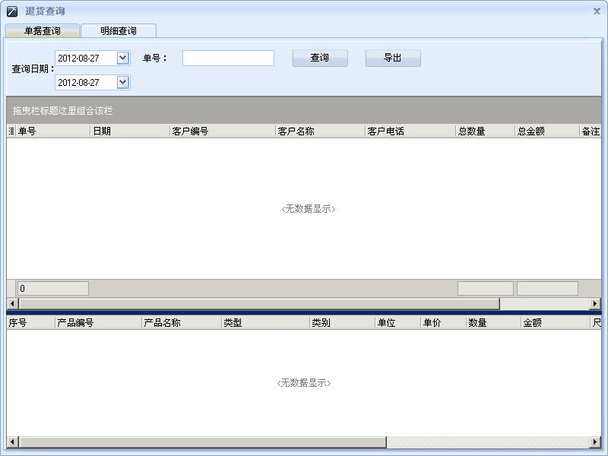Sort by the 类型 column header
Image resolution: width=608 pixels, height=456 pixels.
265,322
